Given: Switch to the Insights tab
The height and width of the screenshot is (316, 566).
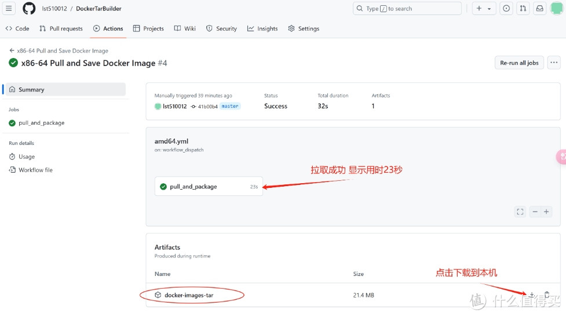Looking at the screenshot, I should [262, 28].
